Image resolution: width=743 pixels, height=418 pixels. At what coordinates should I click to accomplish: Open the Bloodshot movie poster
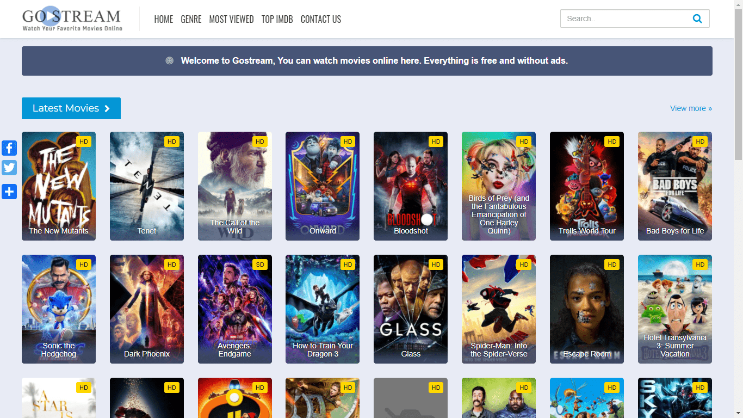411,186
